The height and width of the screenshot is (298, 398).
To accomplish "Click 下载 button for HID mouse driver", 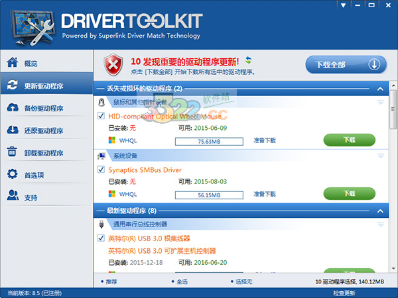I will 350,140.
